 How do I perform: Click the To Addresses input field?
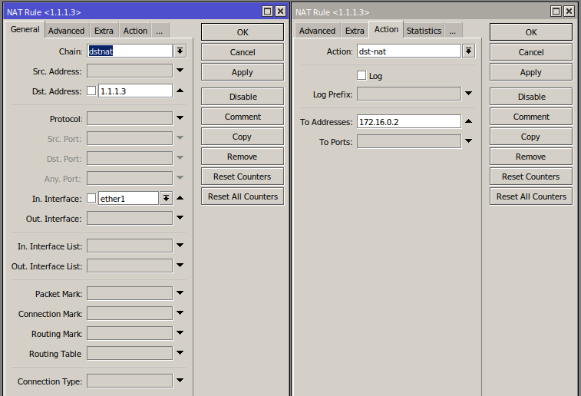[409, 122]
